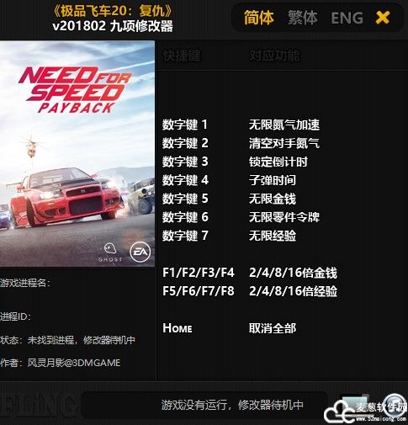The width and height of the screenshot is (408, 425).
Task: Switch language to 繁体 Traditional Chinese
Action: pos(302,18)
